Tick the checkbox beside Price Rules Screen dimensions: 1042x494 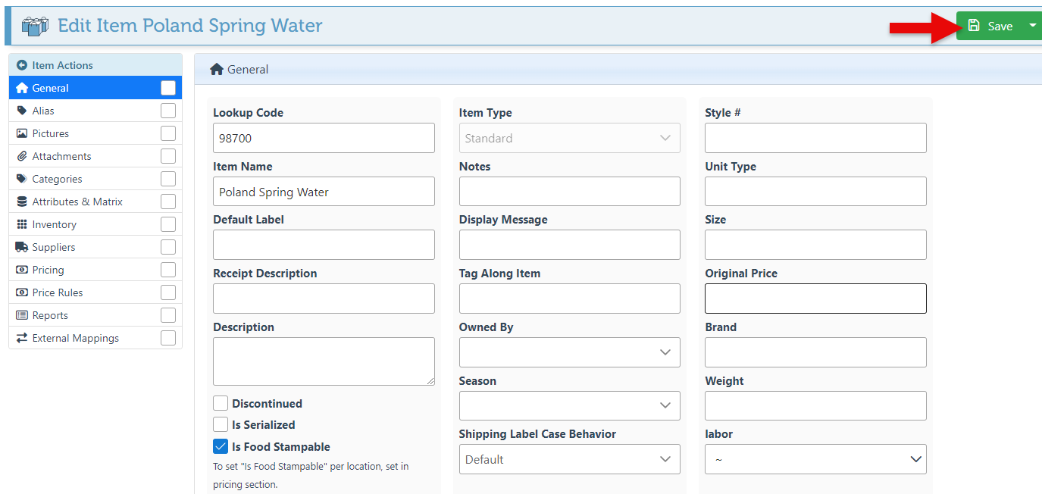(168, 292)
